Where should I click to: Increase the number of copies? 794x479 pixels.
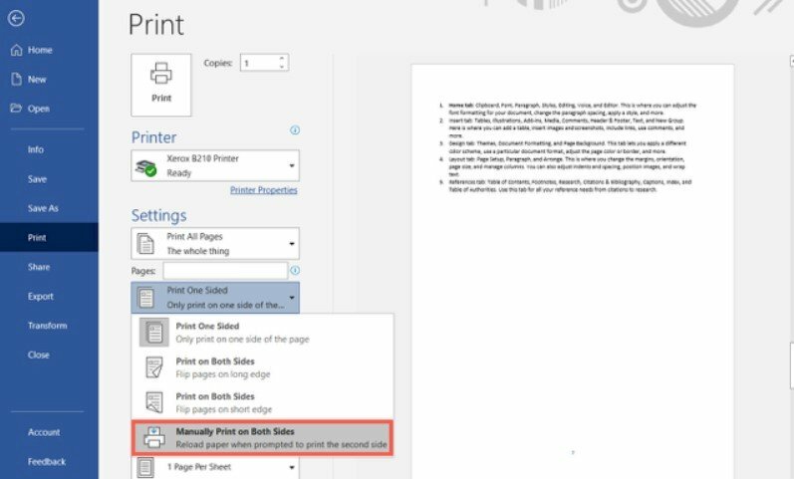[x=283, y=59]
